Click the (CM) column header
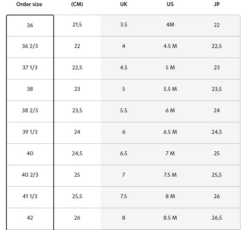 pyautogui.click(x=77, y=4)
